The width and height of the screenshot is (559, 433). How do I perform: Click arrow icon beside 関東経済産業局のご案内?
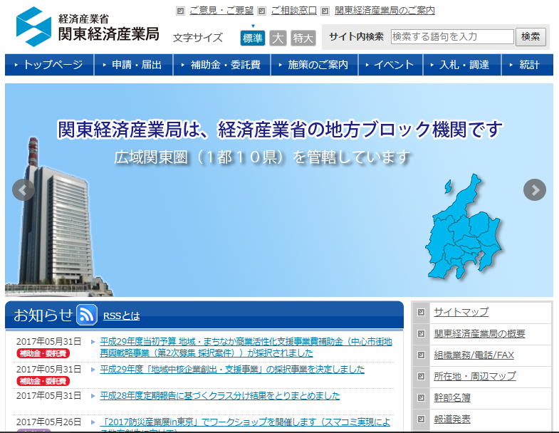tap(325, 11)
